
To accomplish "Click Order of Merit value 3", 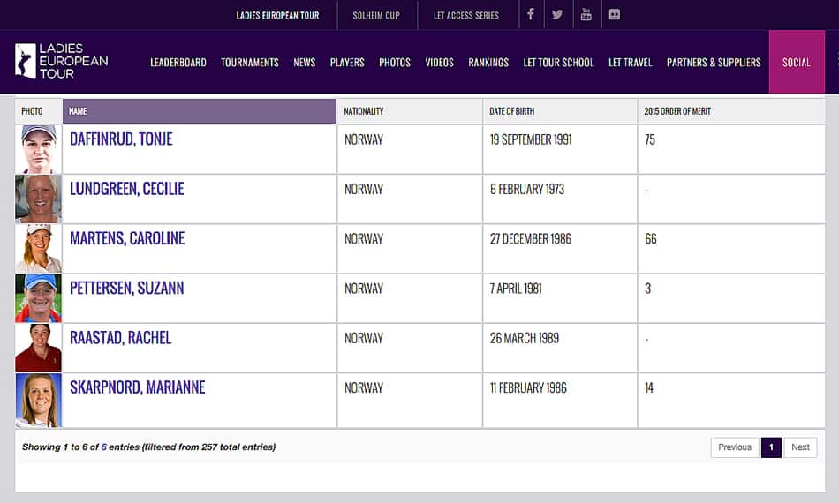I will pyautogui.click(x=648, y=289).
